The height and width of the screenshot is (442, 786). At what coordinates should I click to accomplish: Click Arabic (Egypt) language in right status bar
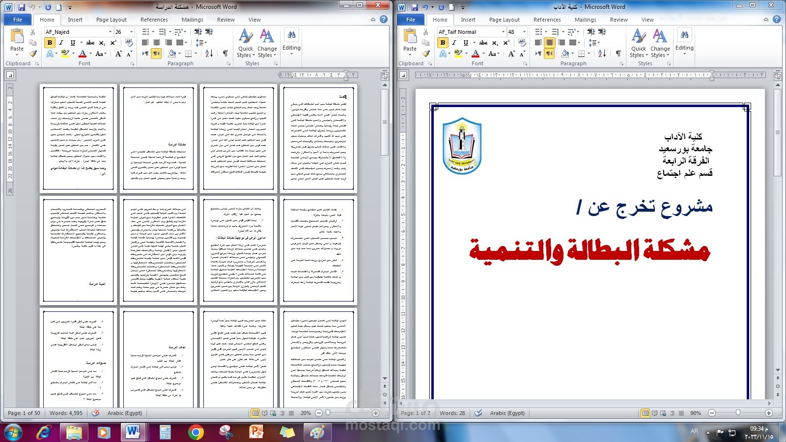click(507, 413)
